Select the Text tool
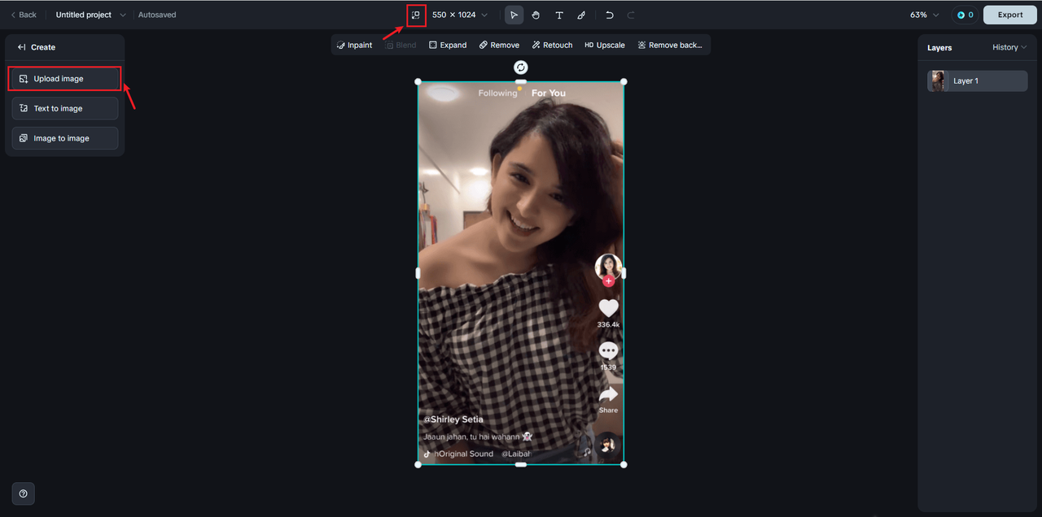 coord(559,15)
